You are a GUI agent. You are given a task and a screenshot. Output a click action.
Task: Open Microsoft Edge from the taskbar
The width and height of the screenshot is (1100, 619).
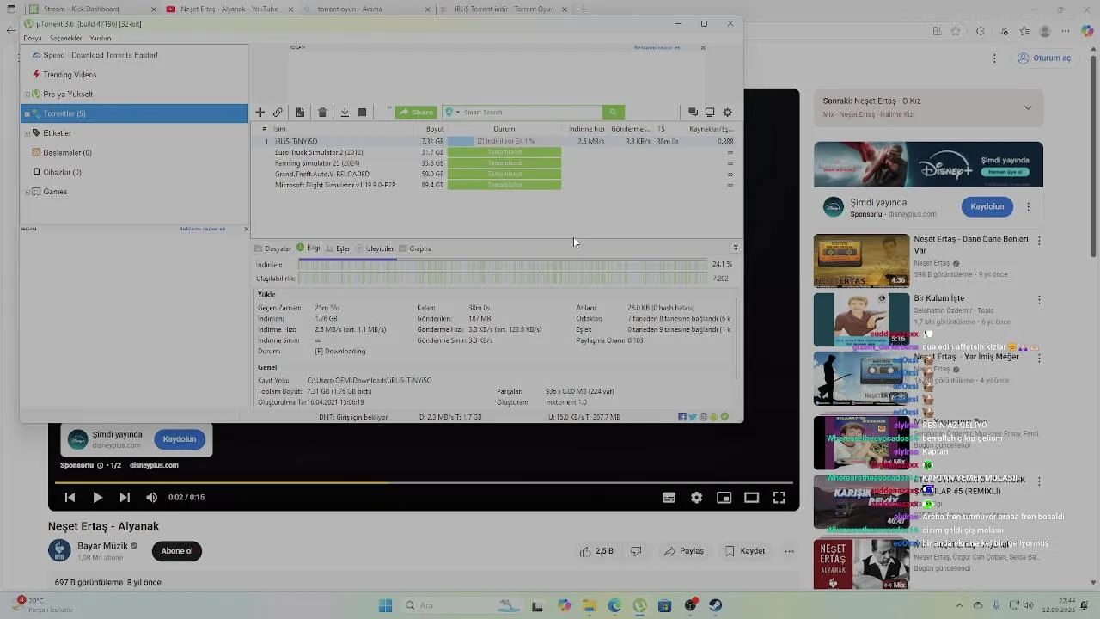(x=614, y=606)
